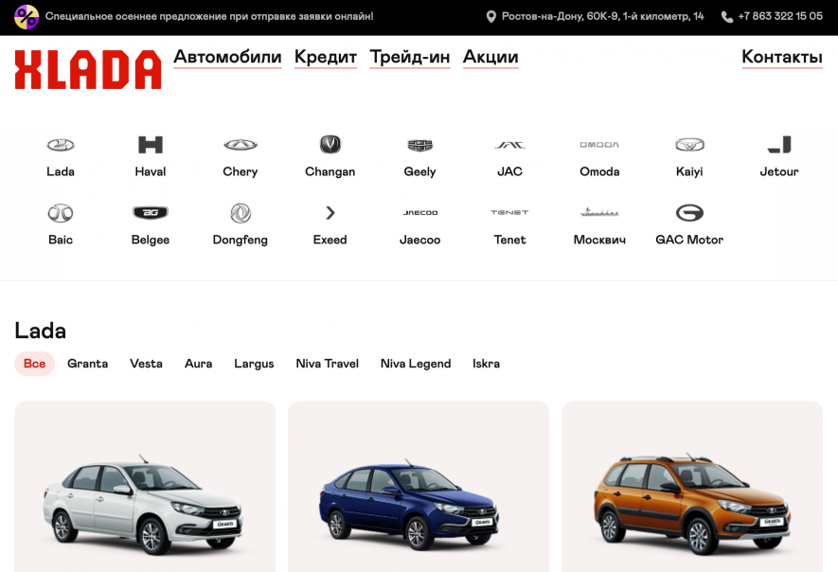Open the orange Lada Granta Cross card

(x=691, y=492)
